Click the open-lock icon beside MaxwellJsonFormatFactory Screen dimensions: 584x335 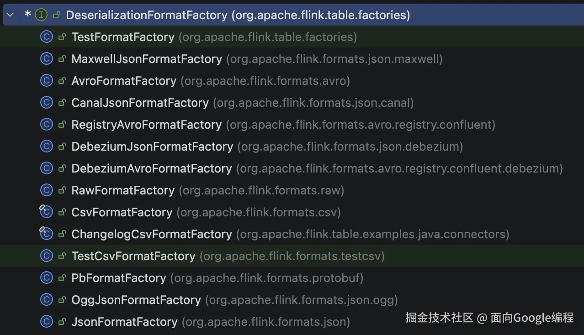pos(62,58)
